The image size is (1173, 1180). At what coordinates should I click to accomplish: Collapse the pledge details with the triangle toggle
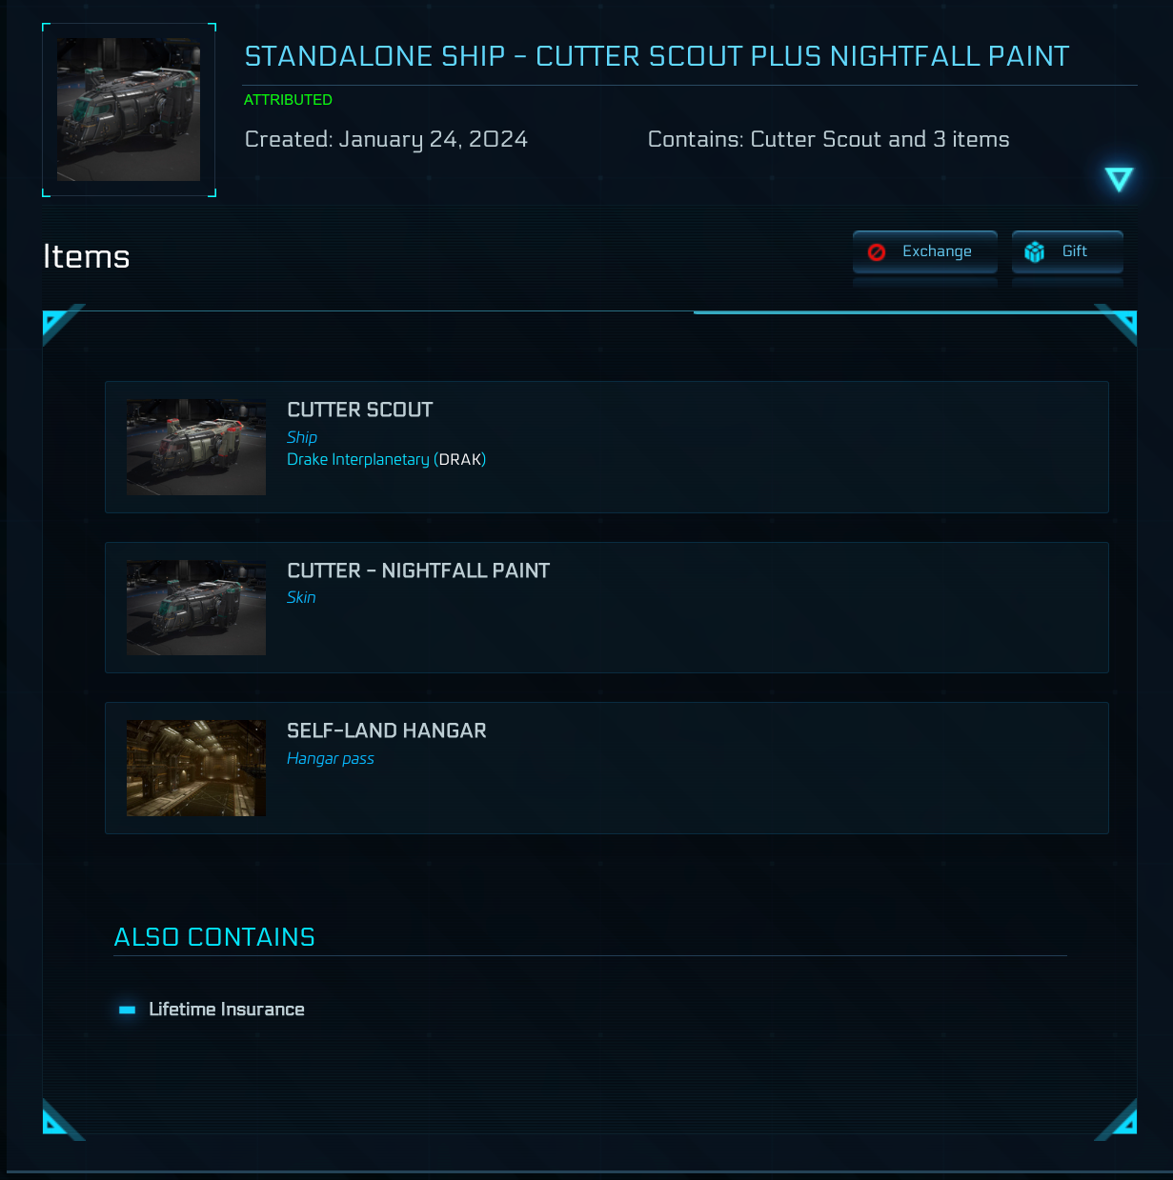point(1118,178)
